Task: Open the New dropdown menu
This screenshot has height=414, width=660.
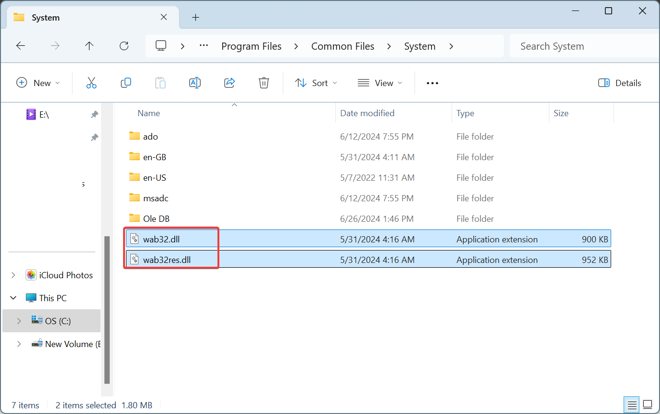Action: coord(38,83)
